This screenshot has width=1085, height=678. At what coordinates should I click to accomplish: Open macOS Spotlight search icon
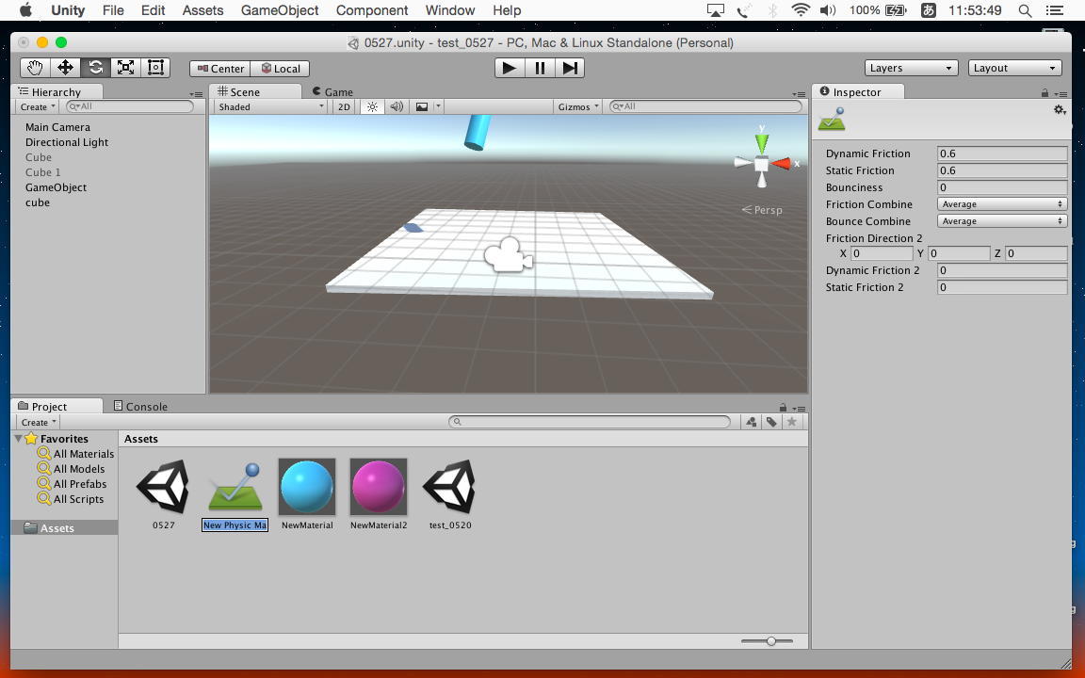point(1025,10)
